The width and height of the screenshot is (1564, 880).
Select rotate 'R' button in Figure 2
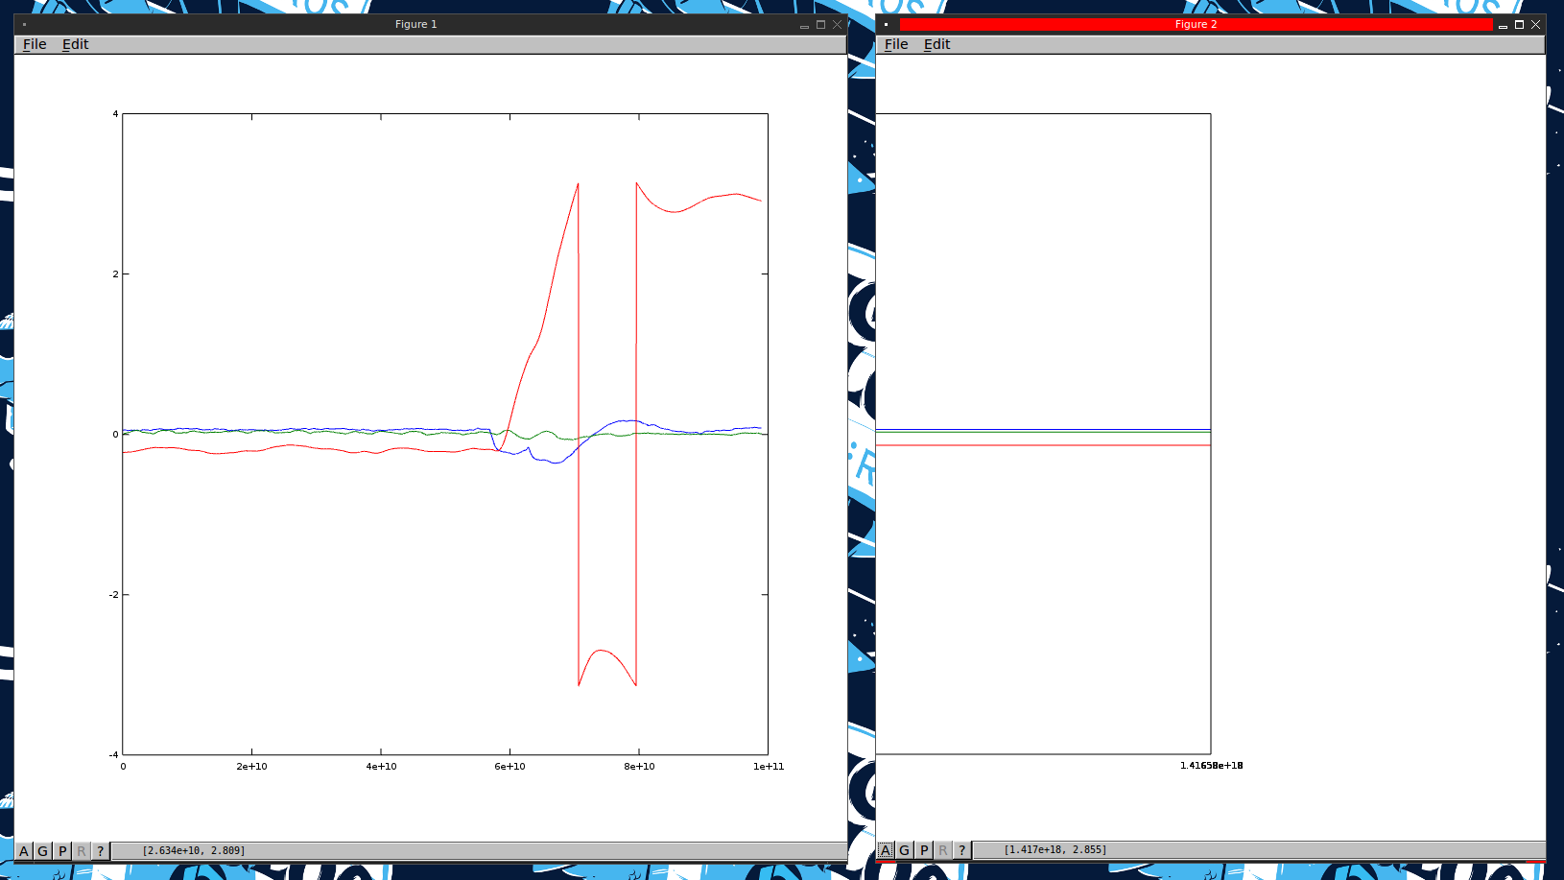click(942, 850)
